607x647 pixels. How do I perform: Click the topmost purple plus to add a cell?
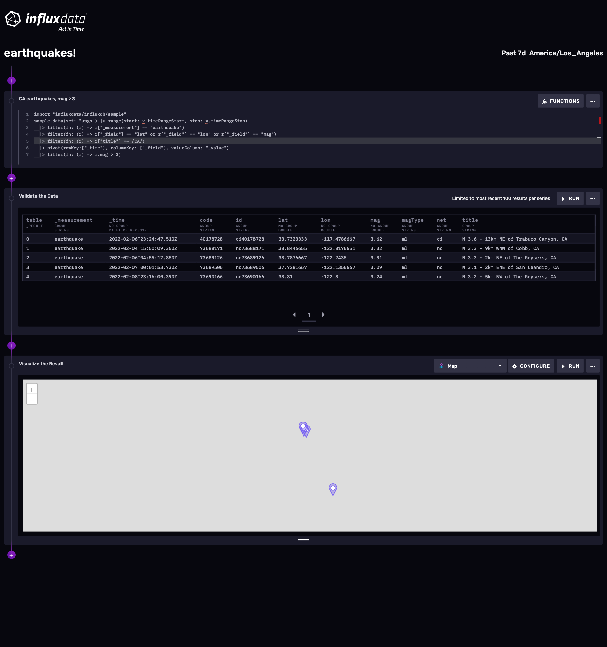pyautogui.click(x=11, y=80)
